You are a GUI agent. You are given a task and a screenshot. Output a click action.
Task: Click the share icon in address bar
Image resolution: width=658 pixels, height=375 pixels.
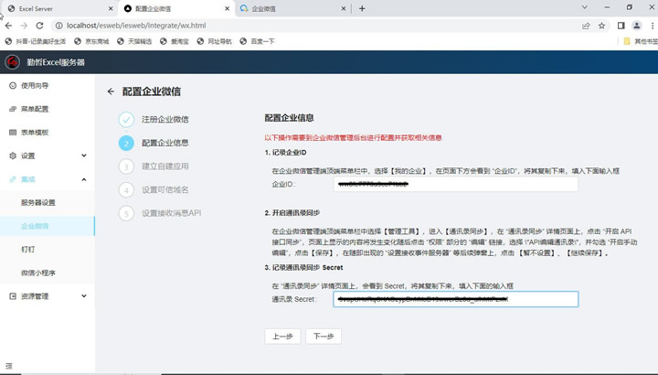point(585,26)
